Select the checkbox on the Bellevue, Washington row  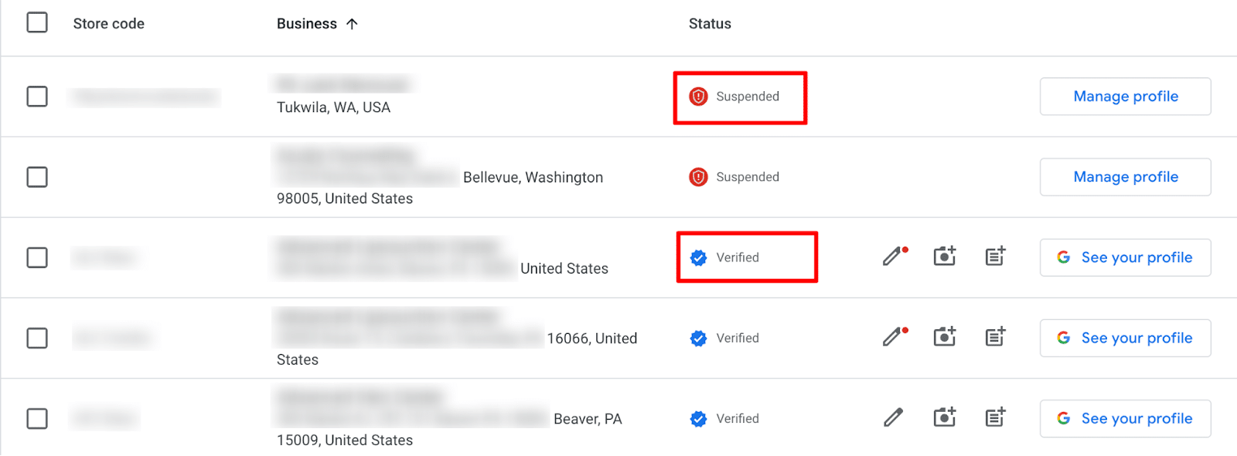click(36, 177)
